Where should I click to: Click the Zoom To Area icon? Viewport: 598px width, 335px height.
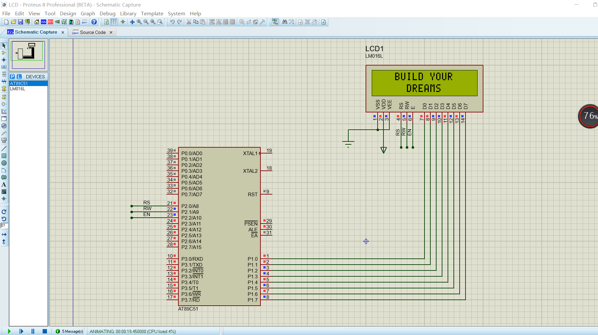tap(160, 22)
